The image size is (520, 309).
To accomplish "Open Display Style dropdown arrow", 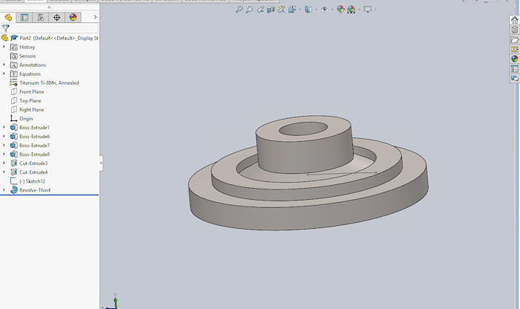I will pyautogui.click(x=316, y=10).
